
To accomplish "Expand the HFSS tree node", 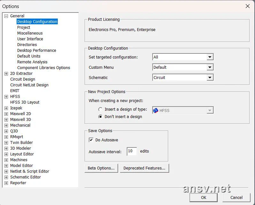I will pos(6,97).
